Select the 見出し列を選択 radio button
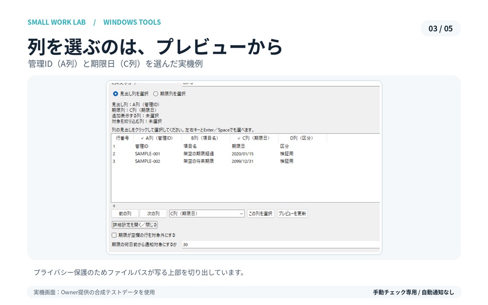 click(x=115, y=94)
